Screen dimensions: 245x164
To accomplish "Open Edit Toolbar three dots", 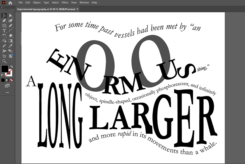I will pos(7,93).
